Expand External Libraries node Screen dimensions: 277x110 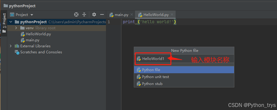11,46
